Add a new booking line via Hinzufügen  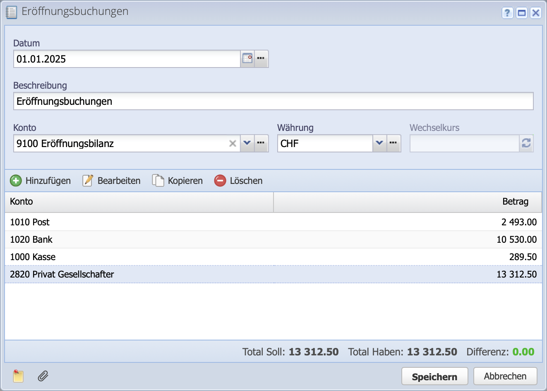click(x=40, y=181)
